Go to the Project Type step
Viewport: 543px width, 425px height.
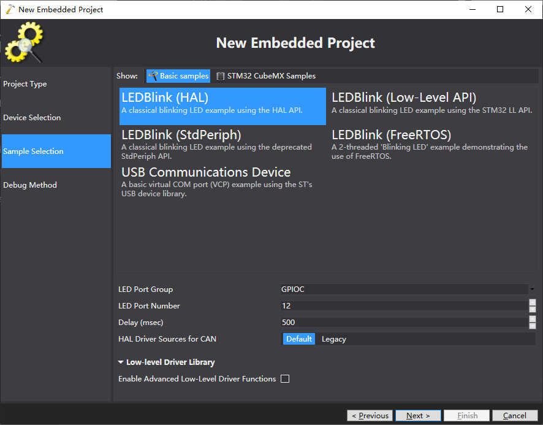[25, 84]
